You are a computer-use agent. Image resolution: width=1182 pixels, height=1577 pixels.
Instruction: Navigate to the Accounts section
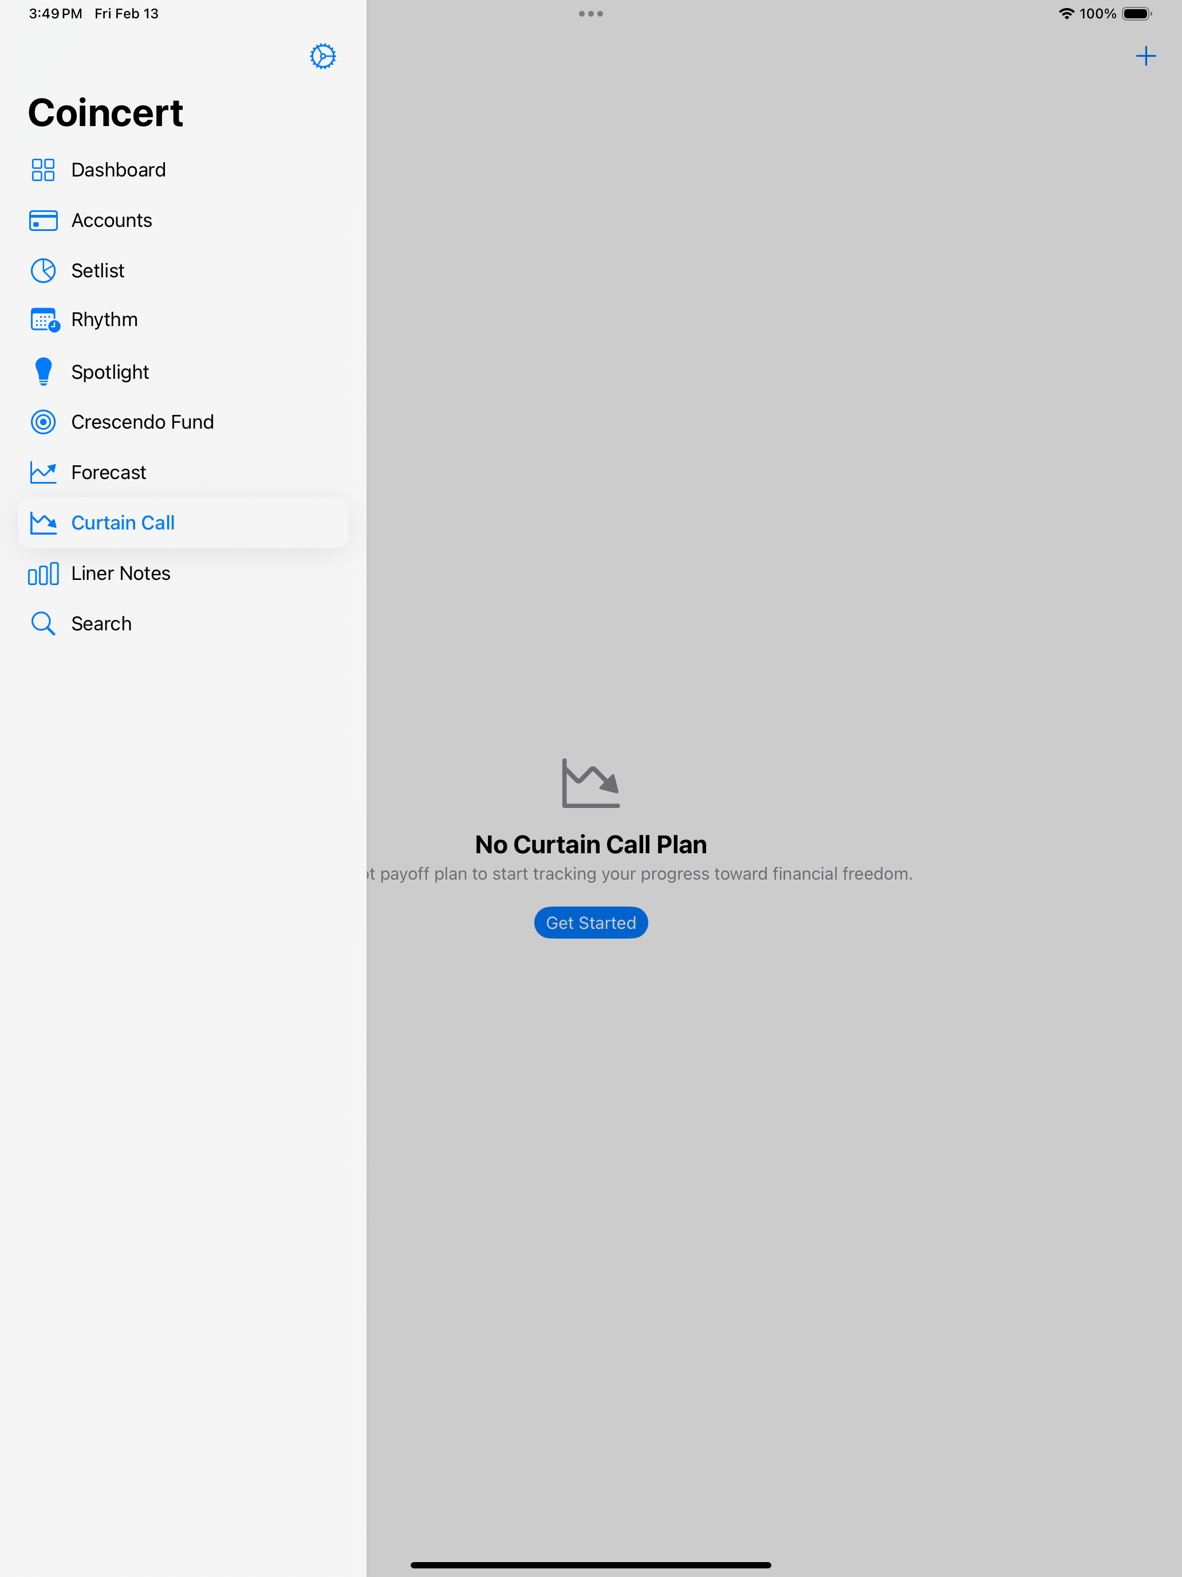111,220
